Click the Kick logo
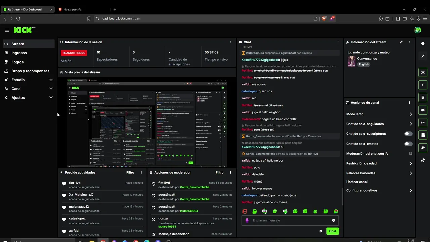The image size is (430, 242). (x=25, y=30)
